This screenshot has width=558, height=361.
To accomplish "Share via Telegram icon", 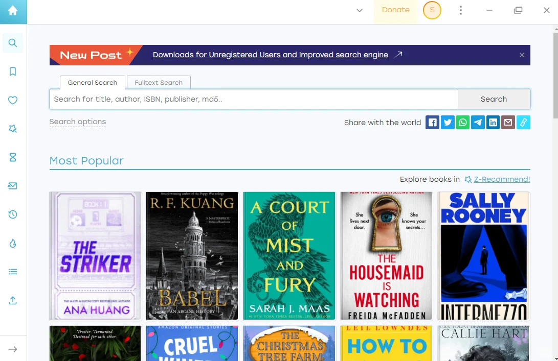I will coord(478,123).
